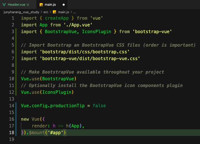This screenshot has height=144, width=200.
Task: Click BootstrapVue in the line 3 import
Action: click(x=61, y=32)
